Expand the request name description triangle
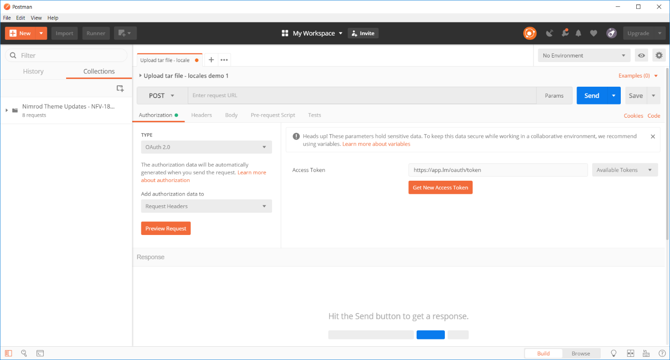The height and width of the screenshot is (360, 670). (x=140, y=76)
